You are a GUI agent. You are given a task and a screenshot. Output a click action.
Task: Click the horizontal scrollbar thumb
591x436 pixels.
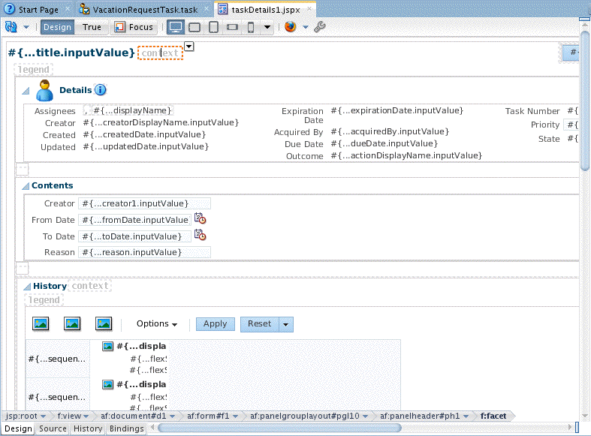point(279,428)
